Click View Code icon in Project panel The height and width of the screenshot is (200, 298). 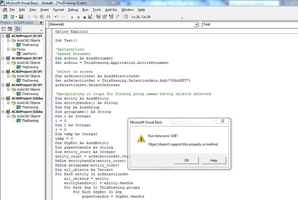4,29
